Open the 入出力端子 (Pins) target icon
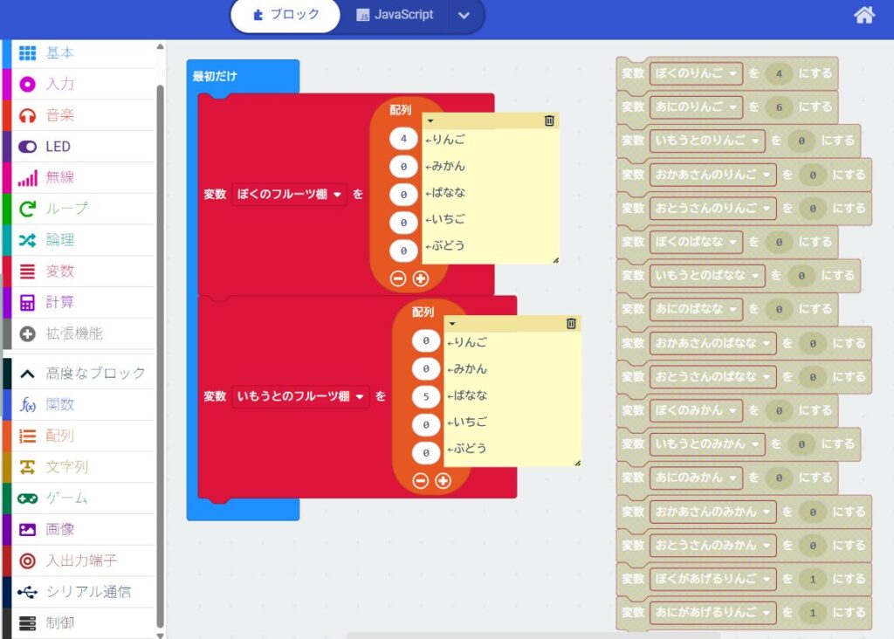 [x=27, y=561]
